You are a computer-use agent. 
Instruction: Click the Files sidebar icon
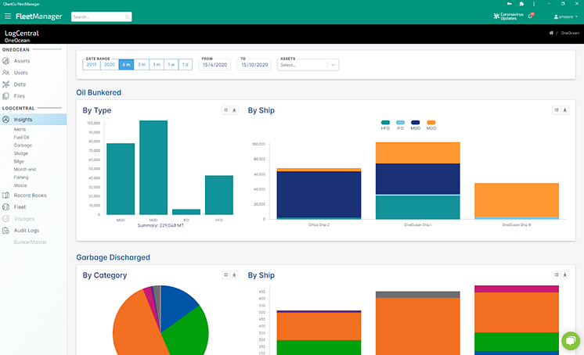6,96
